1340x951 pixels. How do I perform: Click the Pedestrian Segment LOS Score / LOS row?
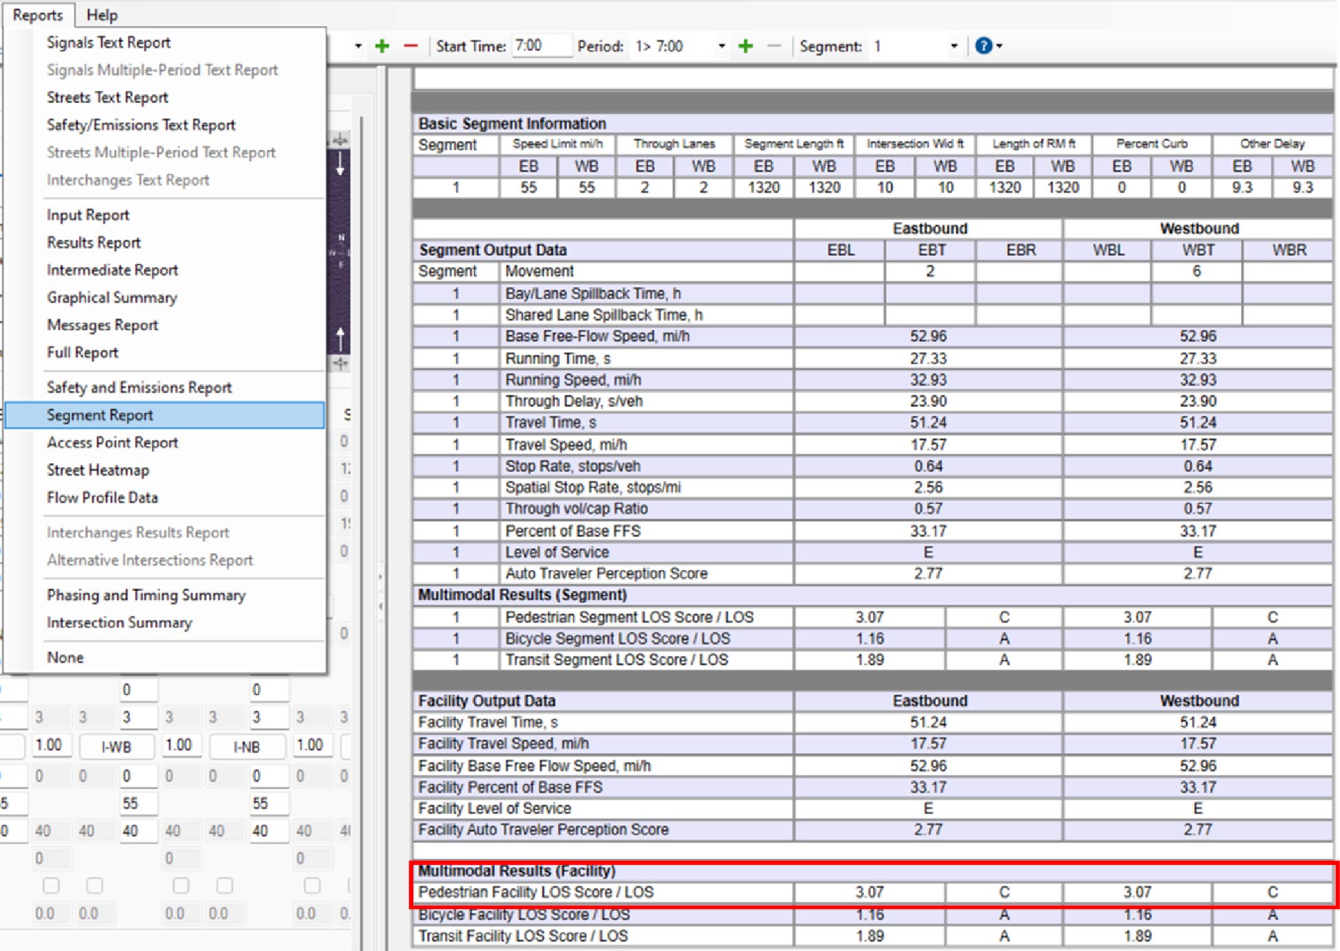pyautogui.click(x=872, y=617)
